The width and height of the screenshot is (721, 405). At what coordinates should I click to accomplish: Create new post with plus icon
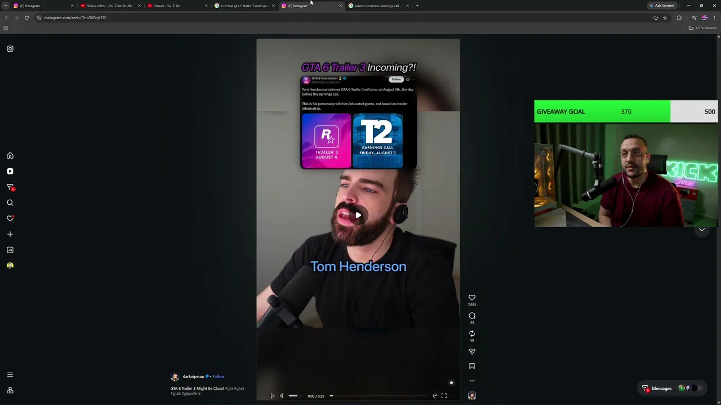point(10,234)
